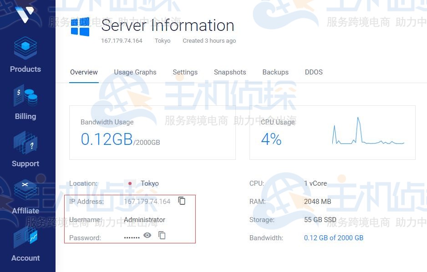Open the Settings tab
This screenshot has height=272, width=427.
click(185, 72)
